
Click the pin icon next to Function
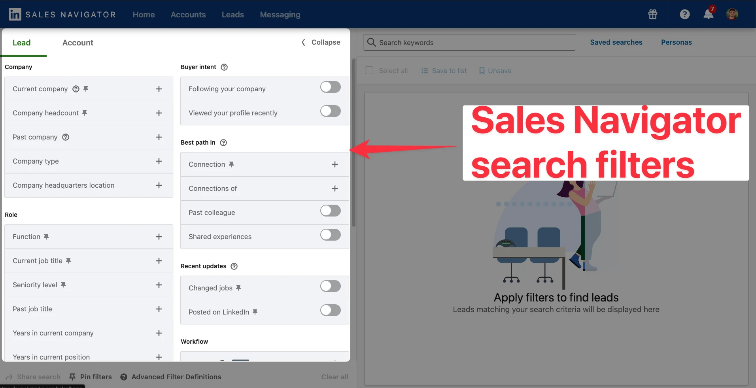[46, 237]
